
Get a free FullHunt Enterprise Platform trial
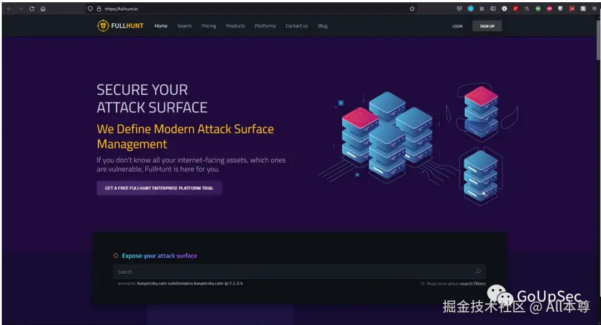point(159,188)
